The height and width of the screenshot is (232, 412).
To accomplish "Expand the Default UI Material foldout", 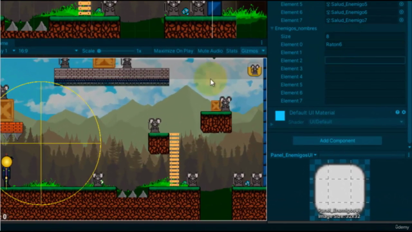I will click(272, 124).
